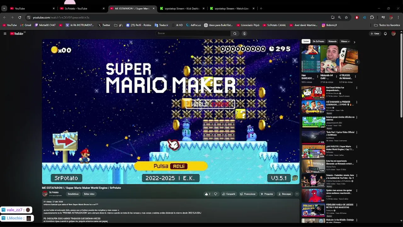Click the video player to pause

pos(171,111)
